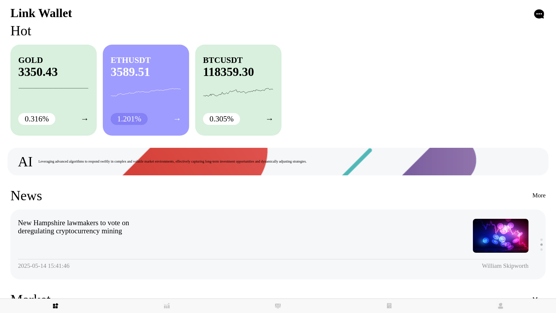Select the last news carousel dot
The width and height of the screenshot is (556, 313).
click(x=542, y=250)
